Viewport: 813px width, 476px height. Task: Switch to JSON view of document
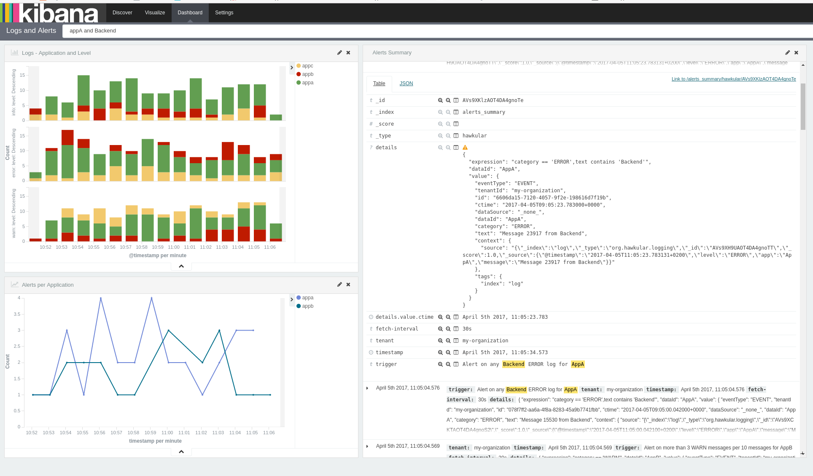click(x=406, y=83)
